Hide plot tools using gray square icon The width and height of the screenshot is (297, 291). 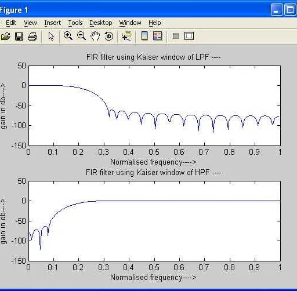(176, 36)
